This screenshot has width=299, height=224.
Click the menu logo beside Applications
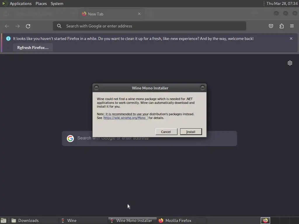coord(5,3)
